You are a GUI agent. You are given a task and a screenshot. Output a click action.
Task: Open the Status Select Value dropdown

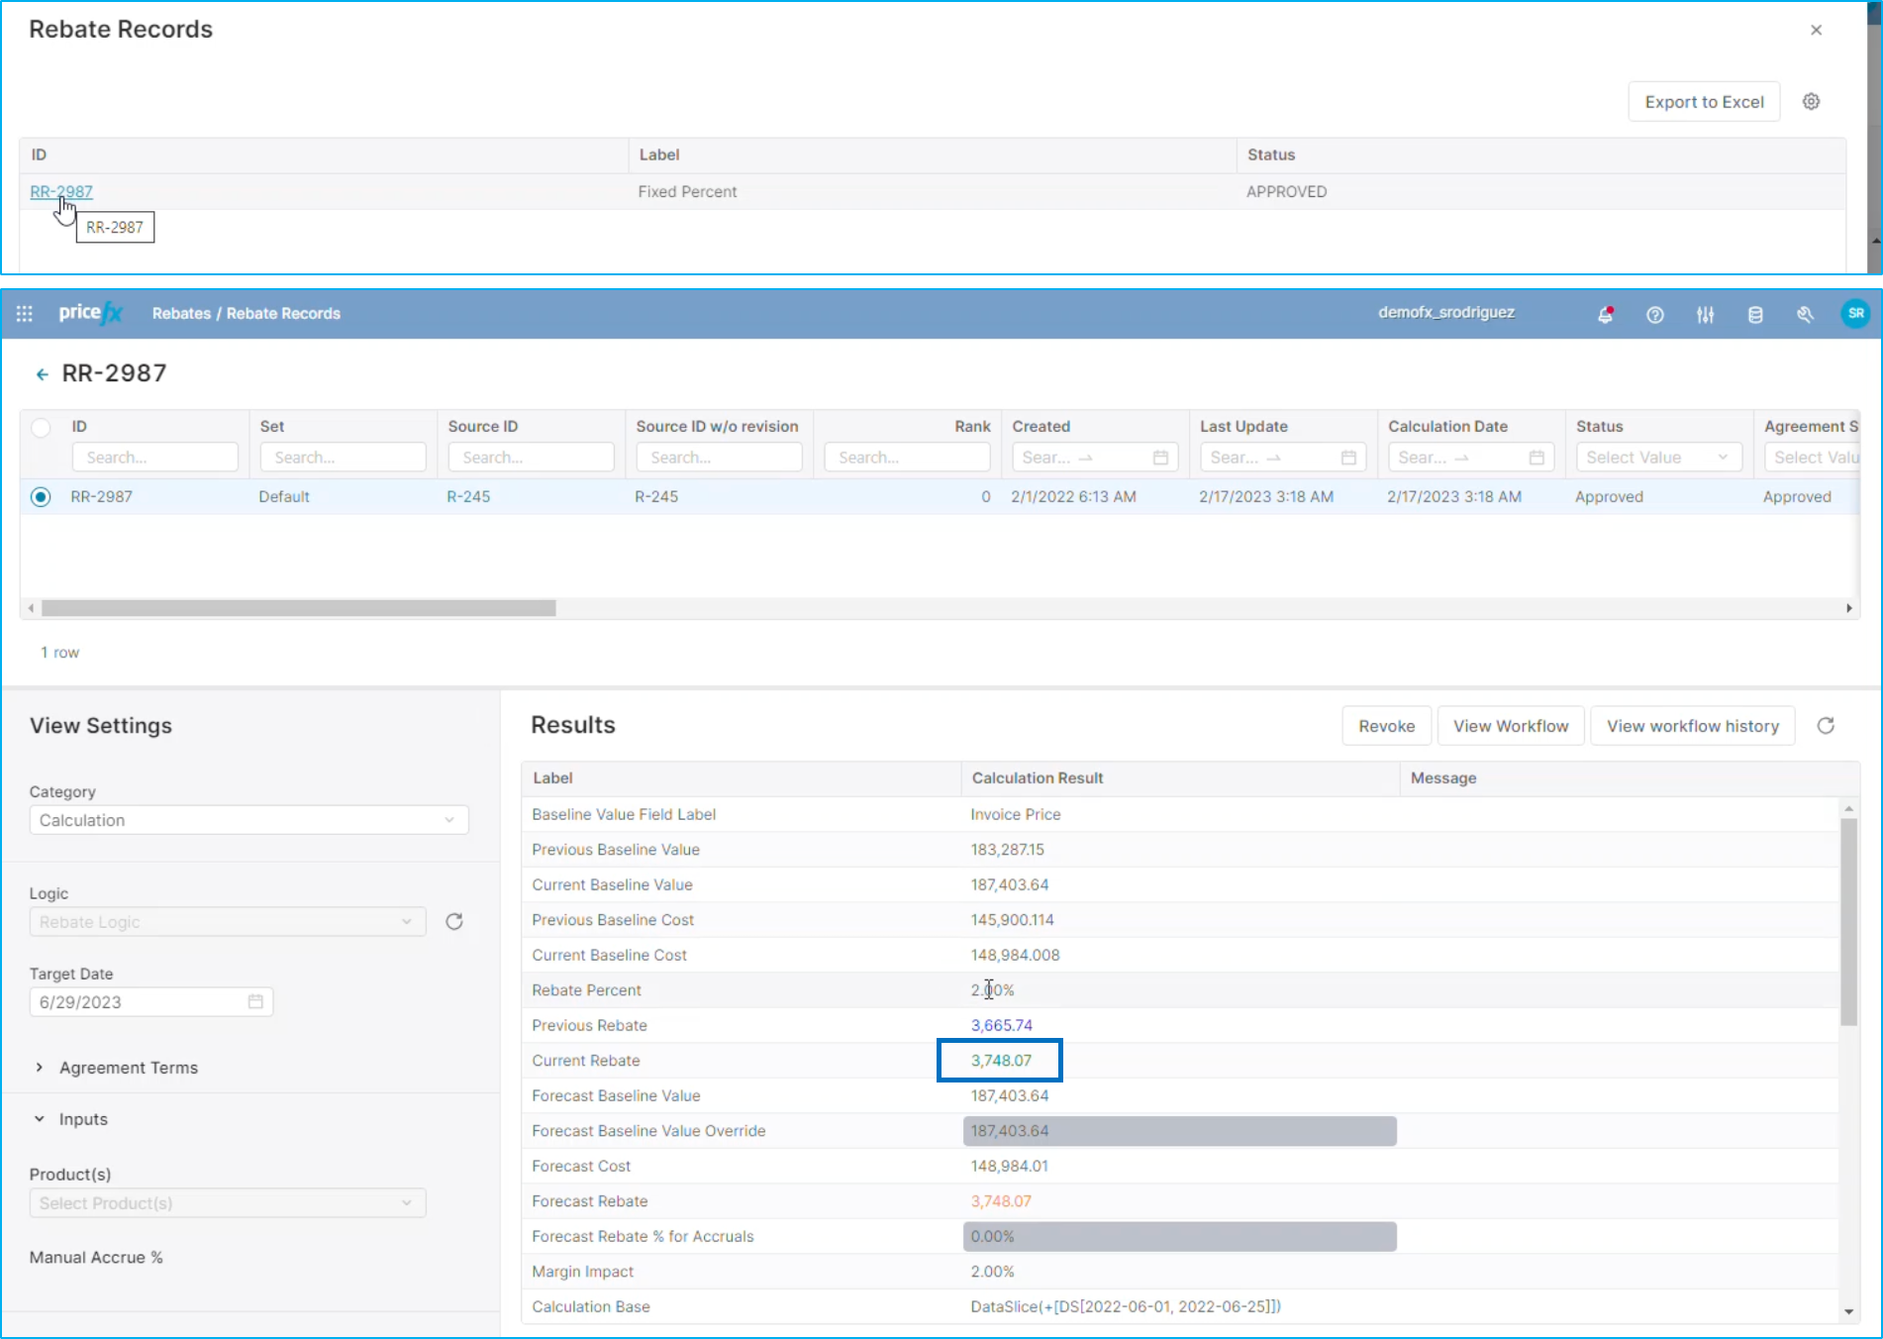pyautogui.click(x=1657, y=458)
